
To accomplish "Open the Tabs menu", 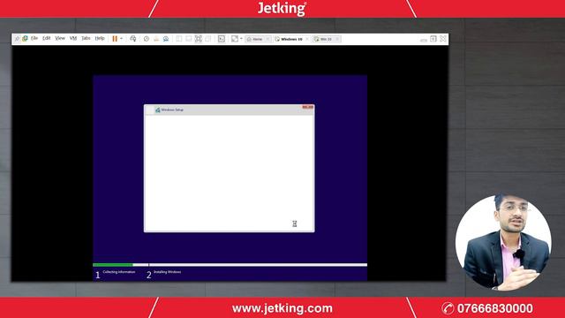I will point(86,38).
